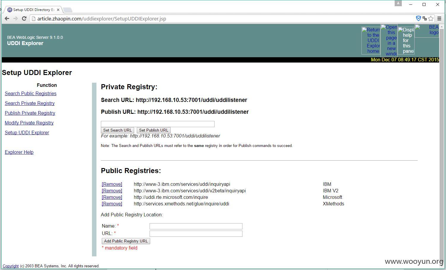Click Return to UDDI Explorer home image

click(x=371, y=41)
